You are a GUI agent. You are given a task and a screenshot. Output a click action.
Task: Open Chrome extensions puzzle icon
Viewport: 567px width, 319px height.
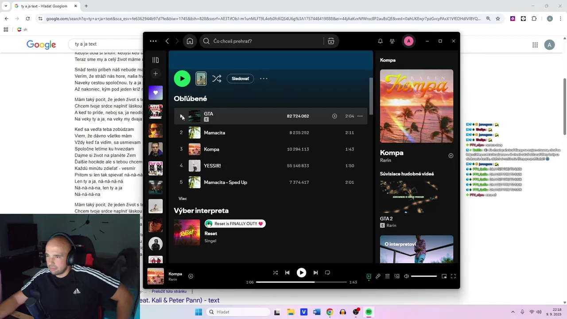534,19
